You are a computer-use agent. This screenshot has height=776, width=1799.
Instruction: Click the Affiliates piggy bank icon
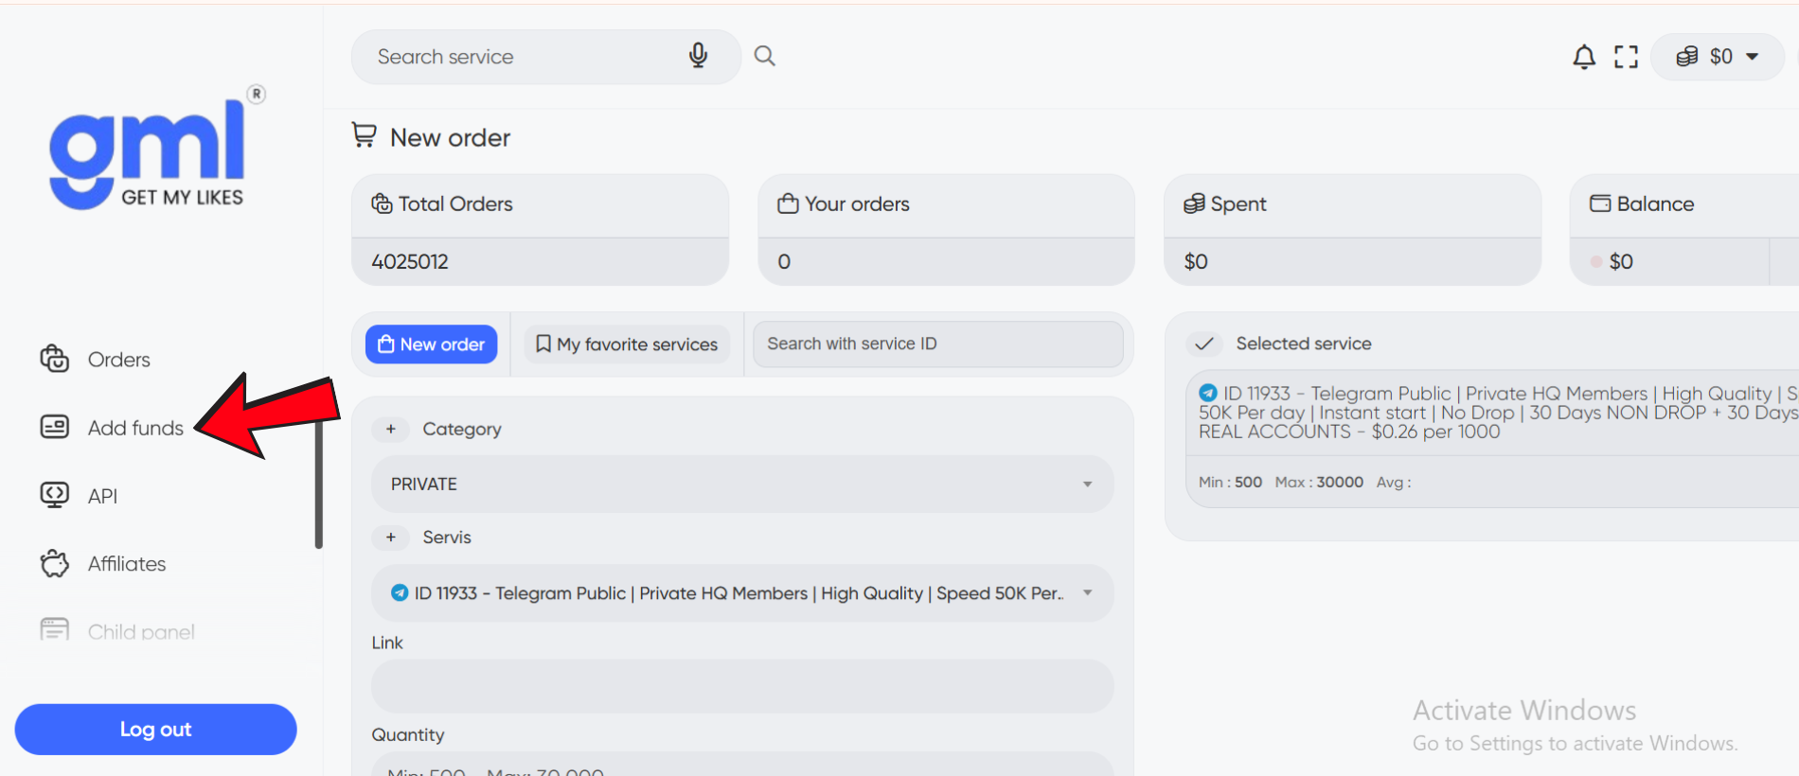pyautogui.click(x=55, y=563)
